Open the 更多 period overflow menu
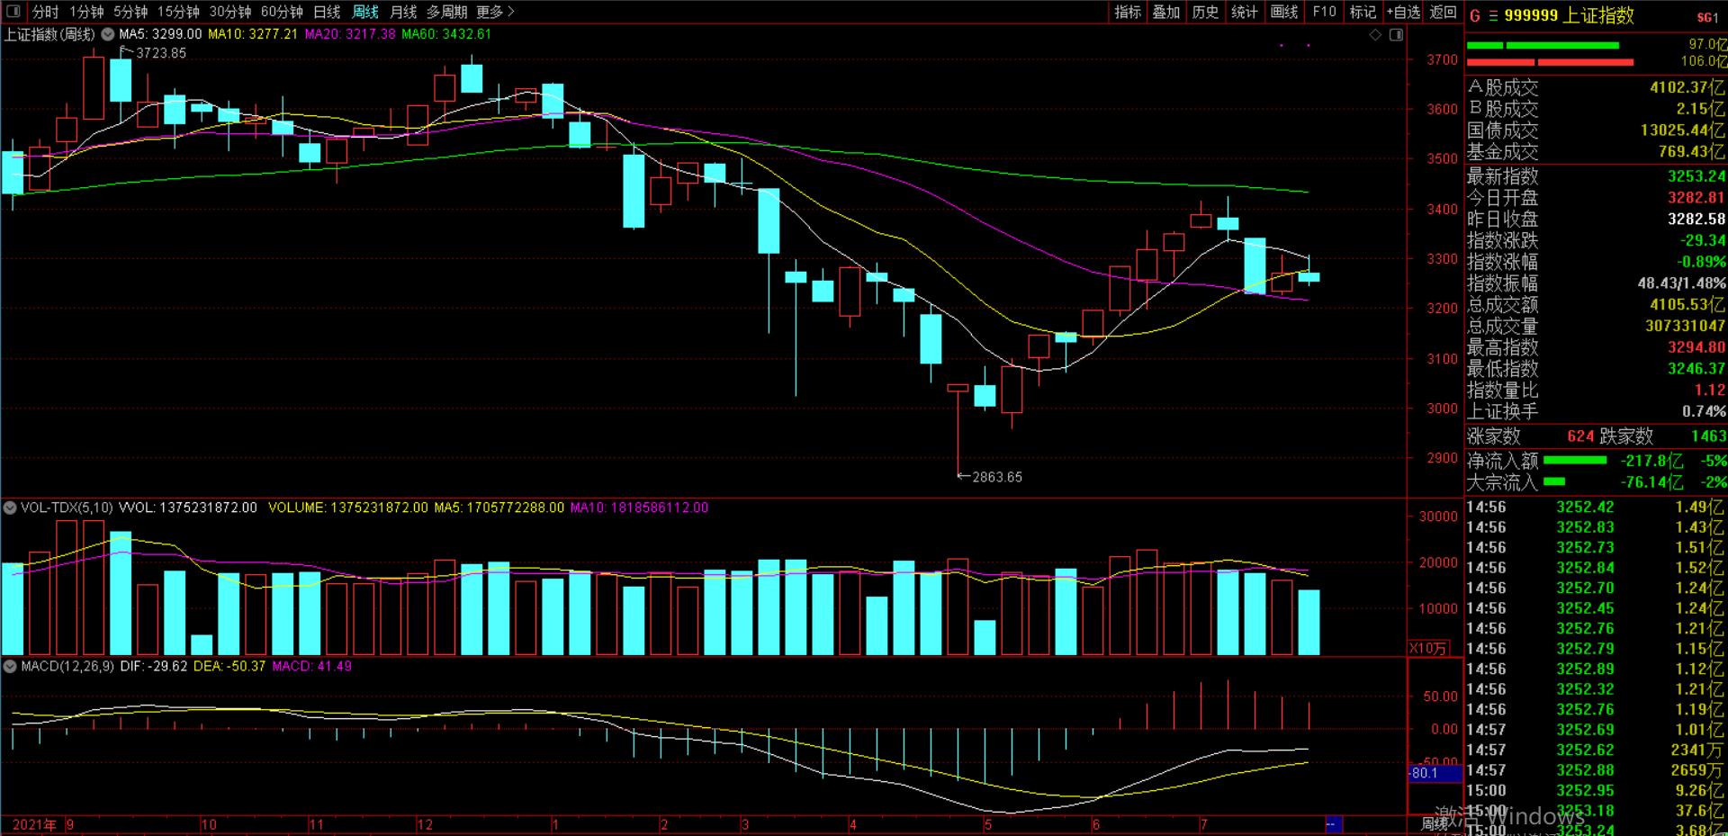Viewport: 1728px width, 836px height. click(x=495, y=12)
